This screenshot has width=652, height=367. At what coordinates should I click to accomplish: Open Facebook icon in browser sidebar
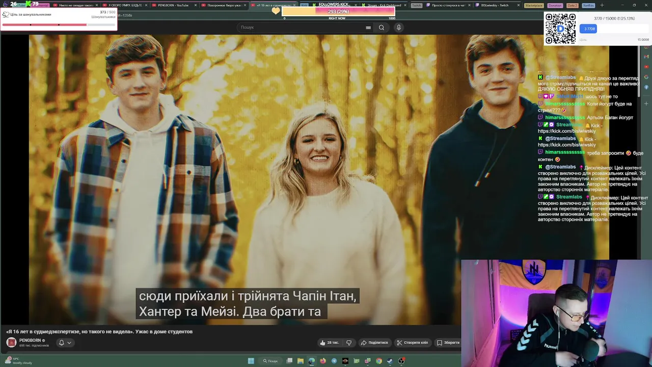tap(646, 87)
